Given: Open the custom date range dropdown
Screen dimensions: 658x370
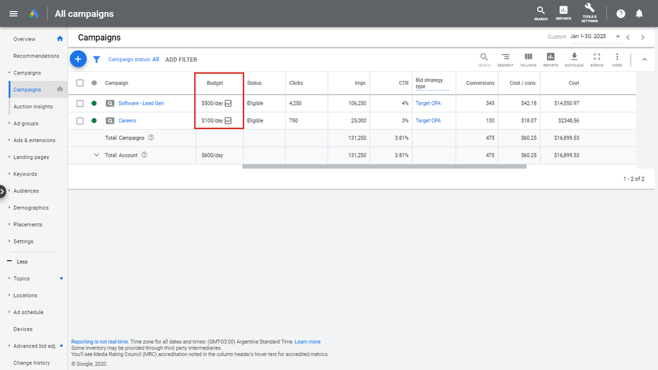Looking at the screenshot, I should [x=618, y=37].
